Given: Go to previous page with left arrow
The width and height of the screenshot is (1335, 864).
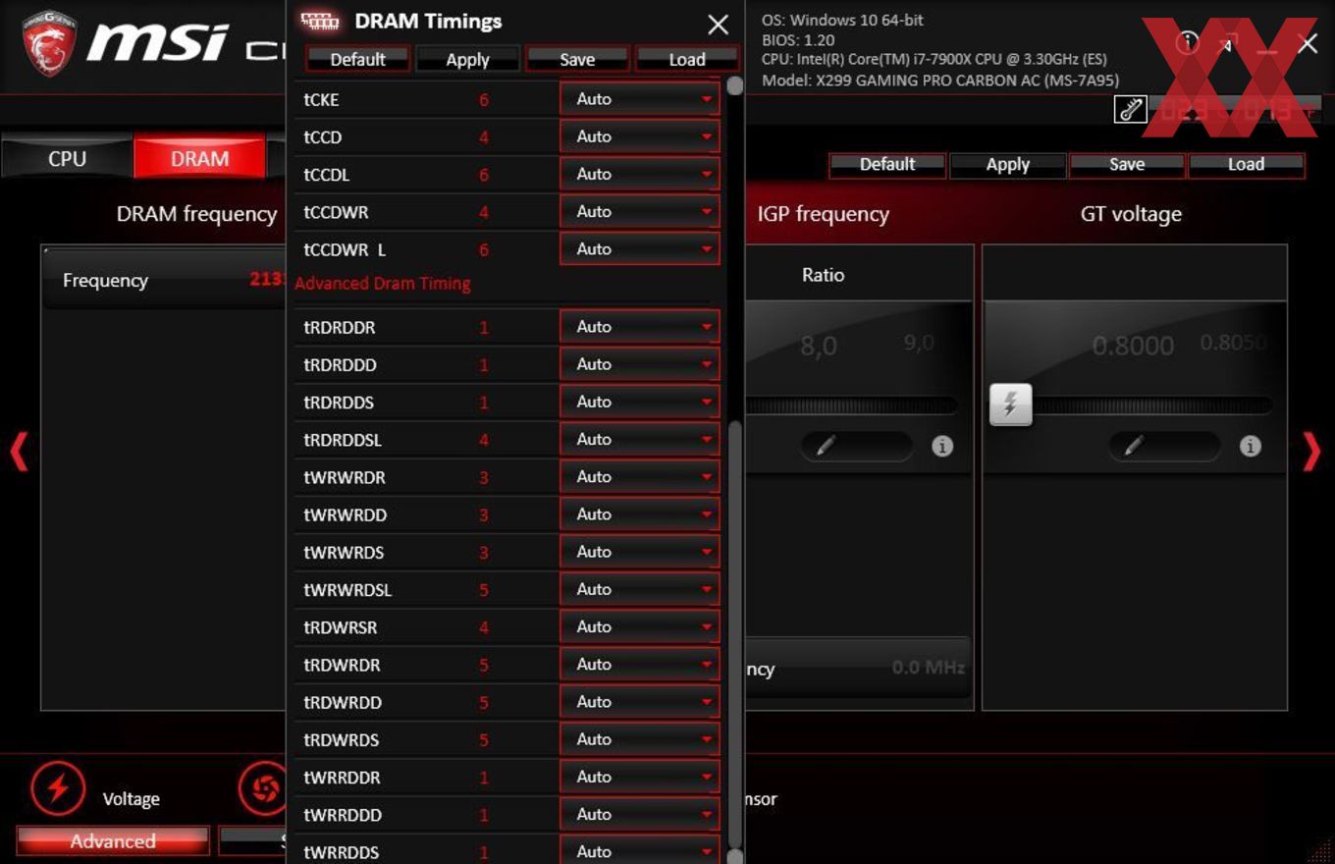Looking at the screenshot, I should pos(19,453).
